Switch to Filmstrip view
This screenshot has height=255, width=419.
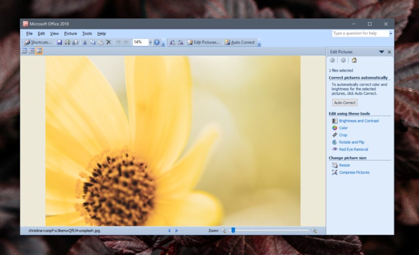[x=31, y=51]
